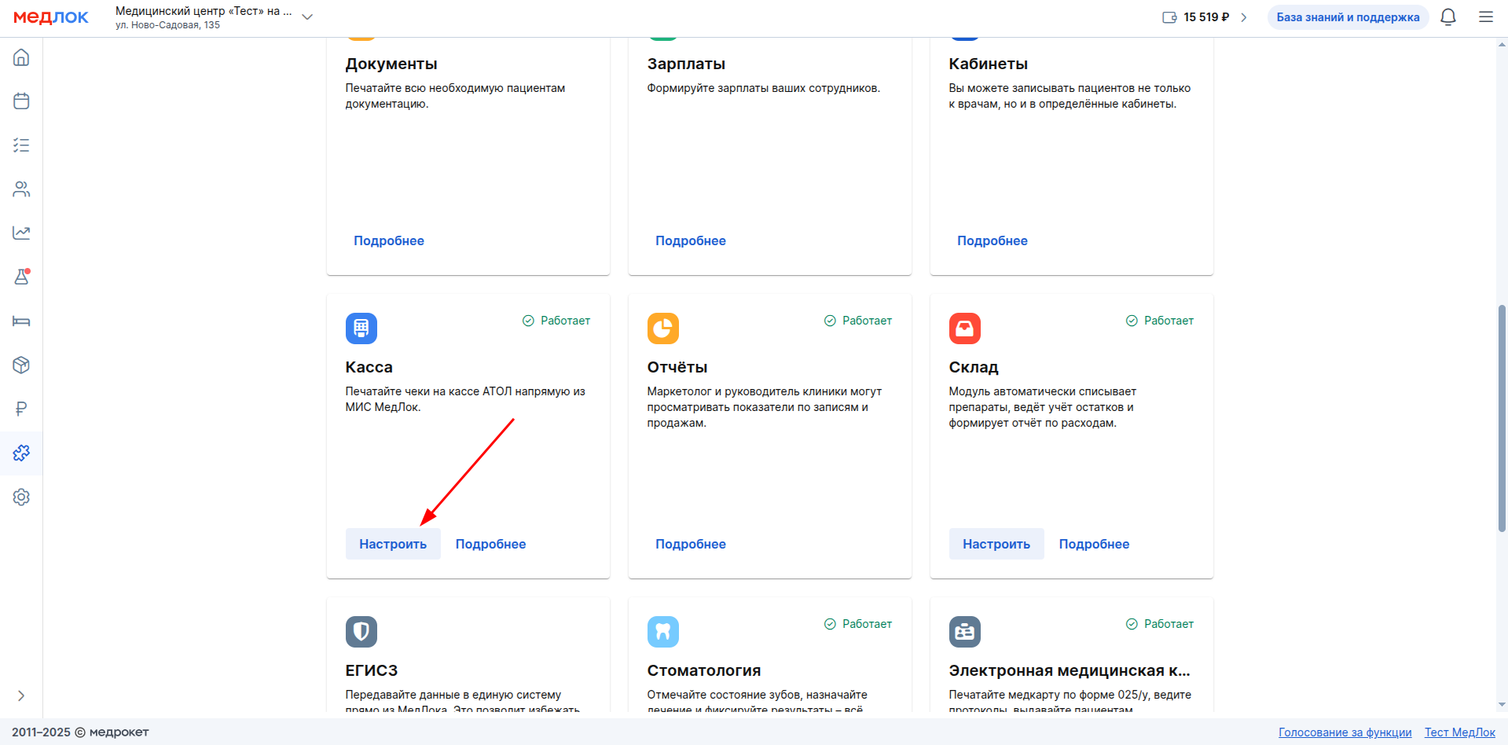Expand the collapsed sidebar with bottom chevron
The width and height of the screenshot is (1508, 745).
click(x=21, y=695)
